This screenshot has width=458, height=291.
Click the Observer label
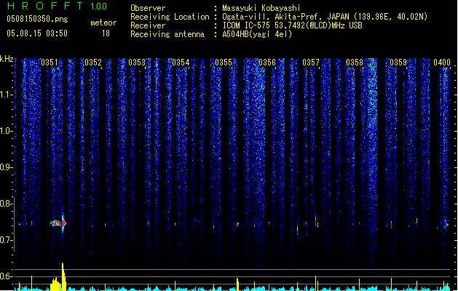coord(148,8)
